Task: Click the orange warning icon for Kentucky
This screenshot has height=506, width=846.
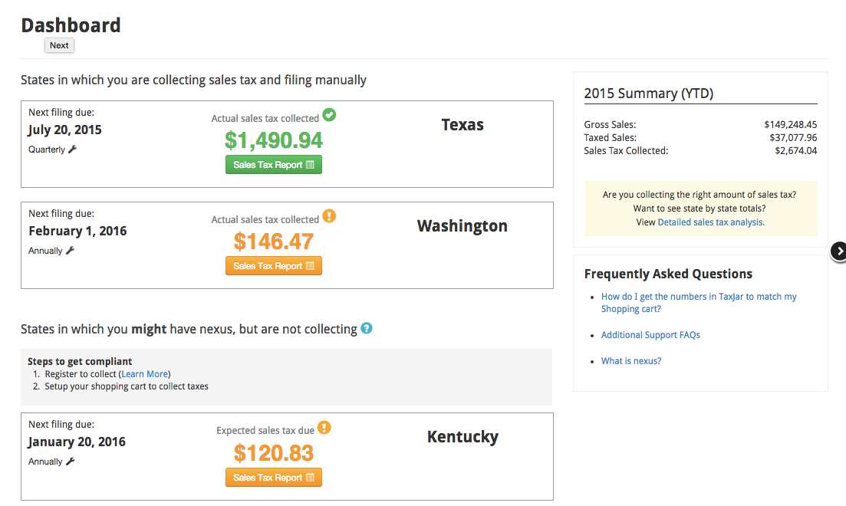Action: coord(324,428)
